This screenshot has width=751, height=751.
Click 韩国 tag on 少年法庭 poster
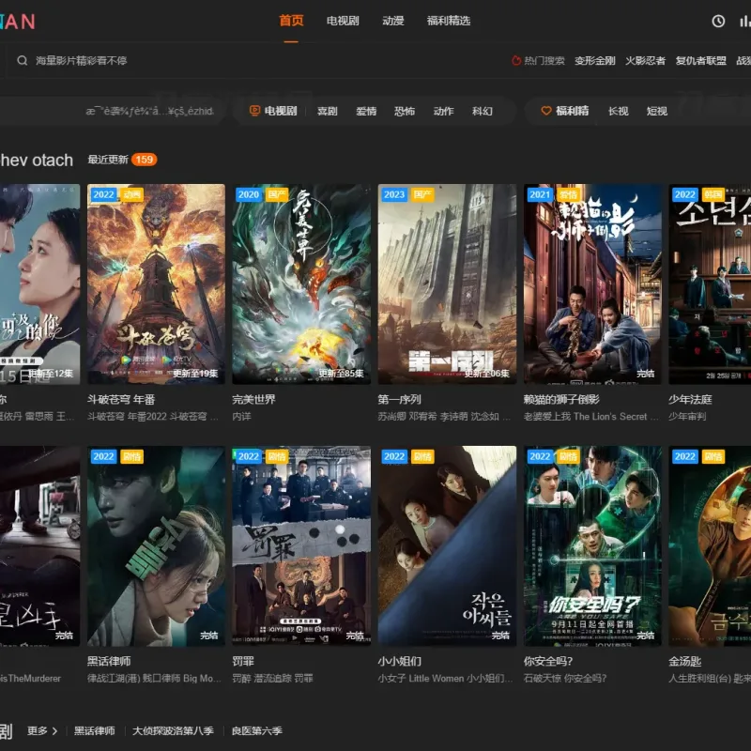tap(713, 194)
